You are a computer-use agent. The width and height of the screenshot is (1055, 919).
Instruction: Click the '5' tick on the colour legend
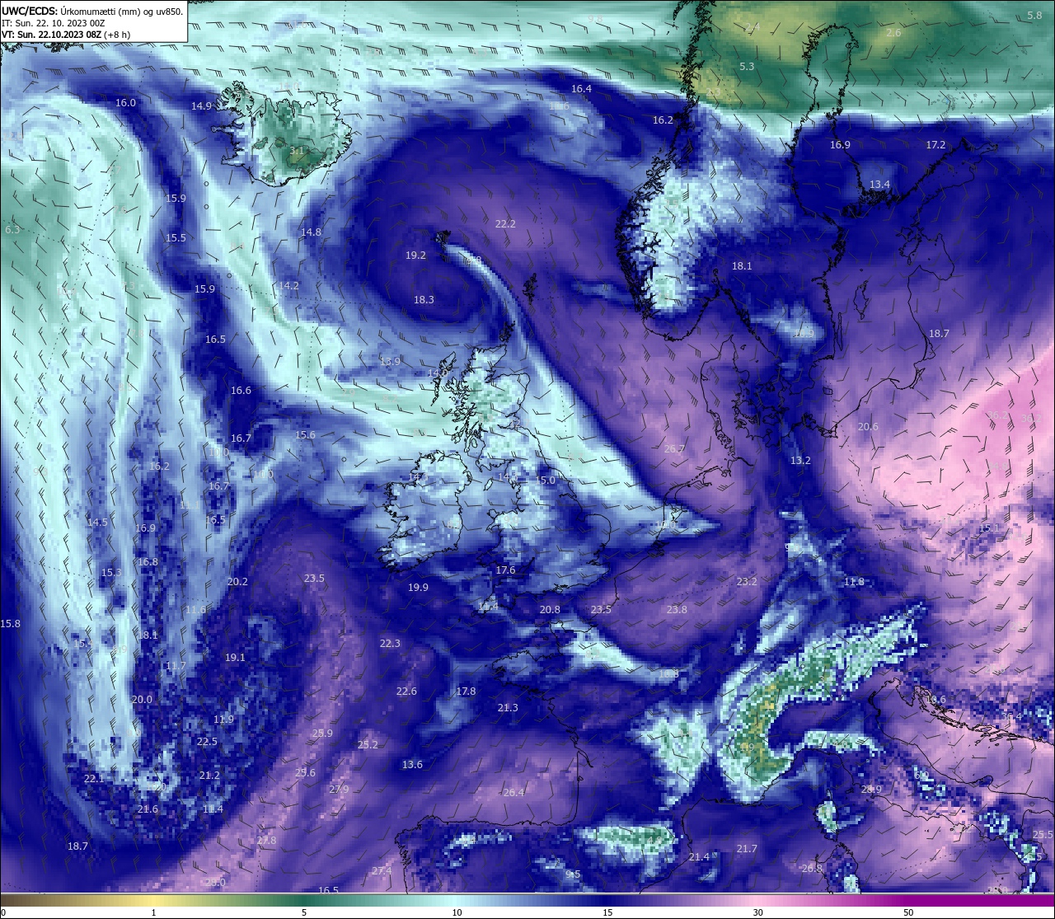(304, 912)
